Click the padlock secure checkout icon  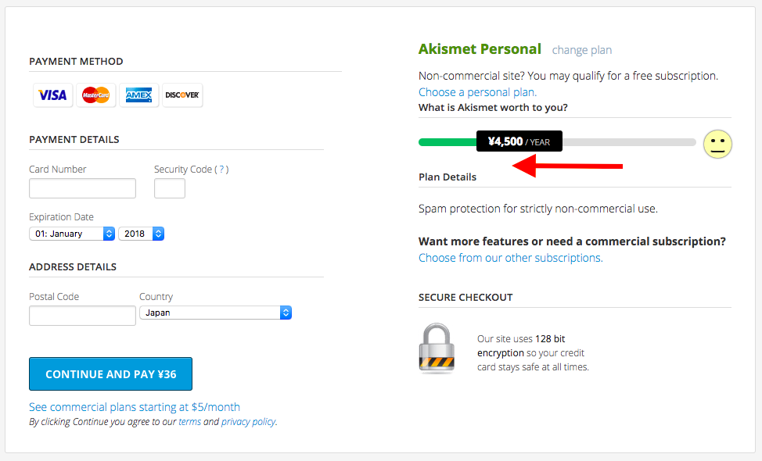[x=437, y=348]
